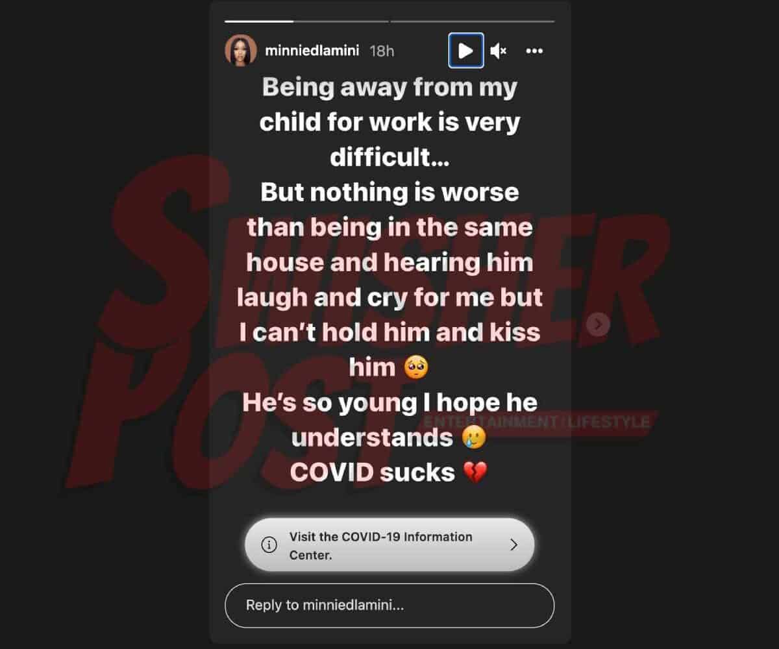Expand the COVID-19 banner using its chevron
Viewport: 779px width, 649px height.
pos(513,545)
